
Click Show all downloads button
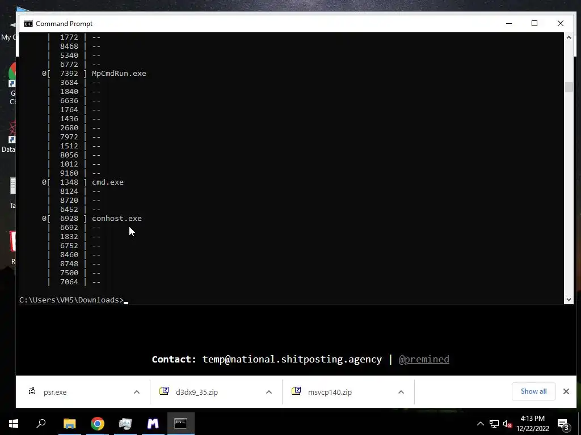click(533, 391)
